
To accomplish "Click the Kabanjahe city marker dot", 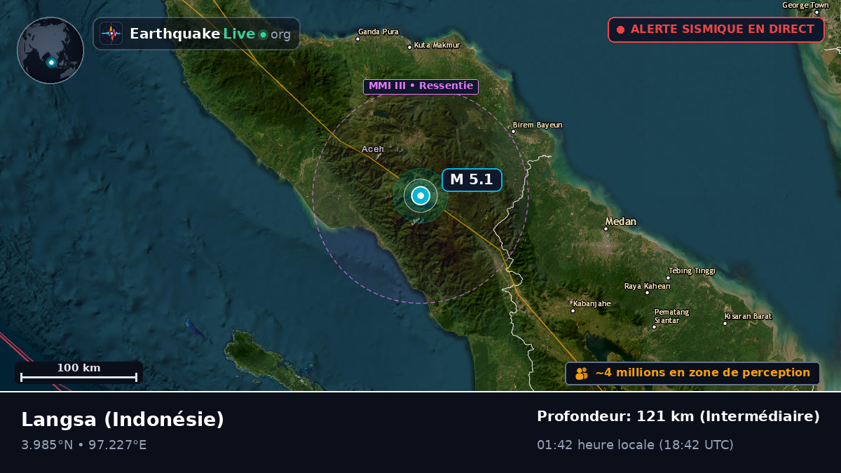I will coord(573,310).
